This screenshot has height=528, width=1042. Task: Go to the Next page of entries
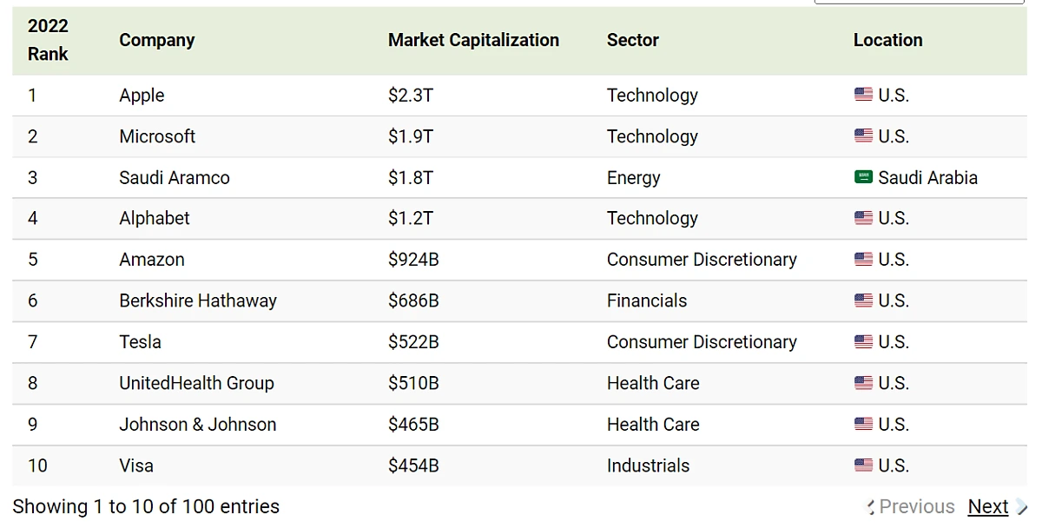tap(988, 506)
